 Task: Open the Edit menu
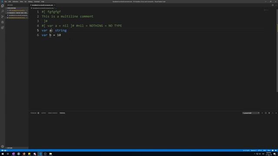pyautogui.click(x=10, y=2)
